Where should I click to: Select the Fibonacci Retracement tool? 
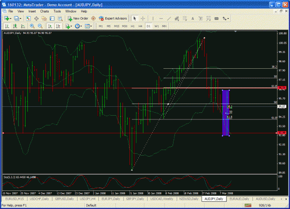185,19
